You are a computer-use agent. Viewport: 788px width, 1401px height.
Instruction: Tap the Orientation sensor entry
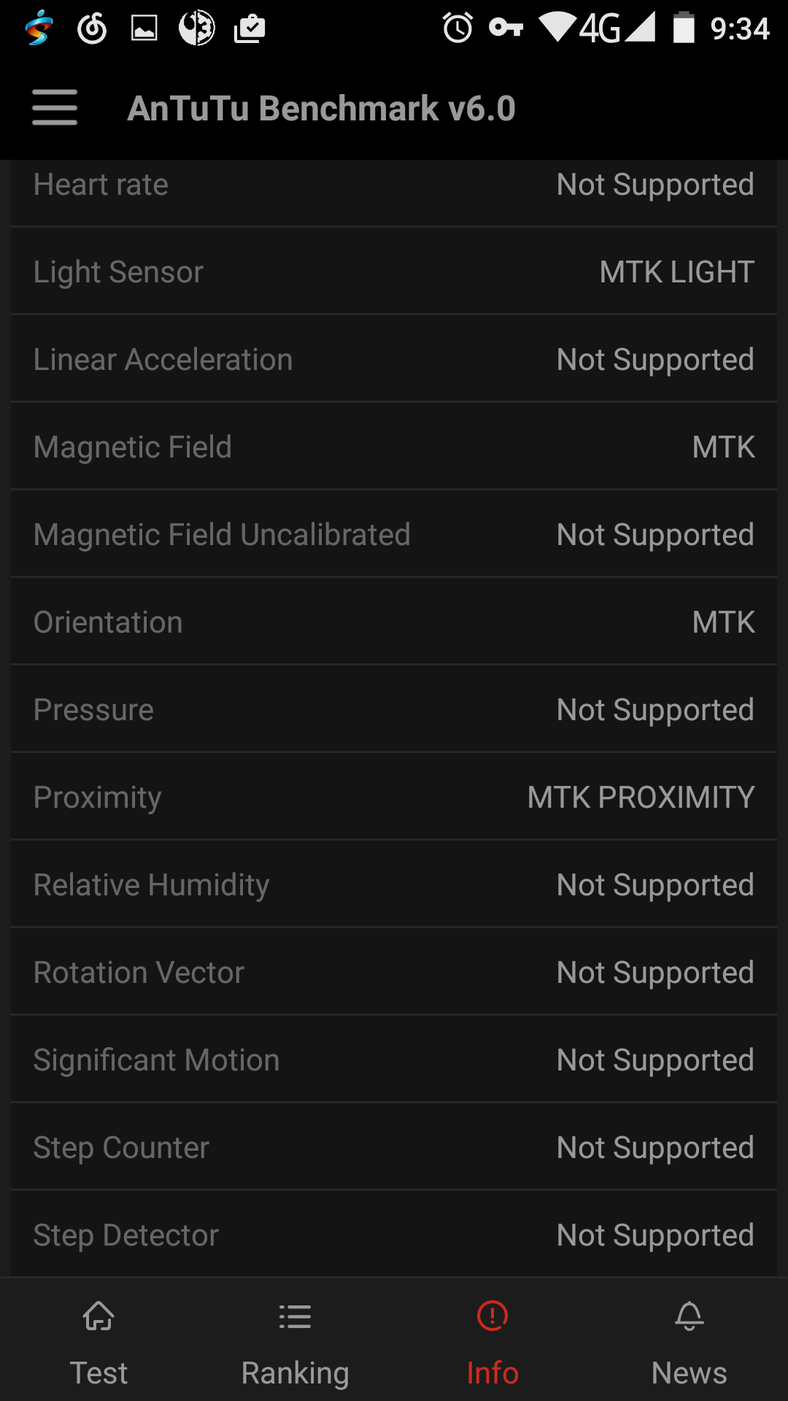point(394,622)
